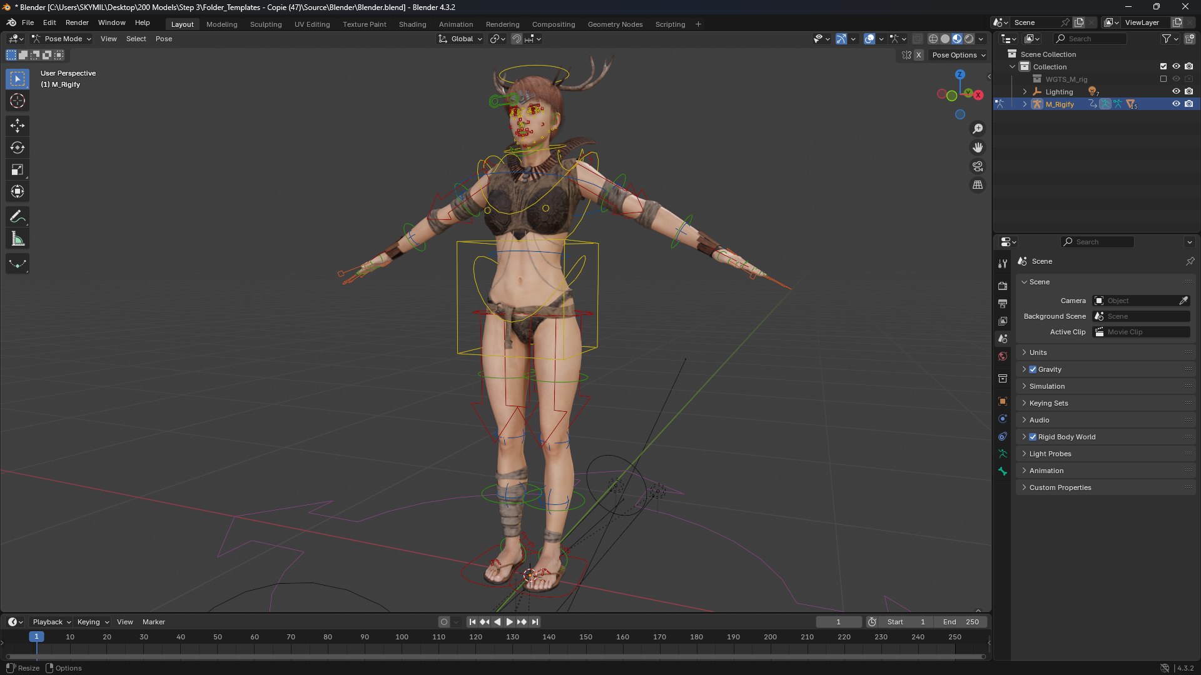This screenshot has height=675, width=1201.
Task: Jump to the next keyframe
Action: (x=522, y=622)
